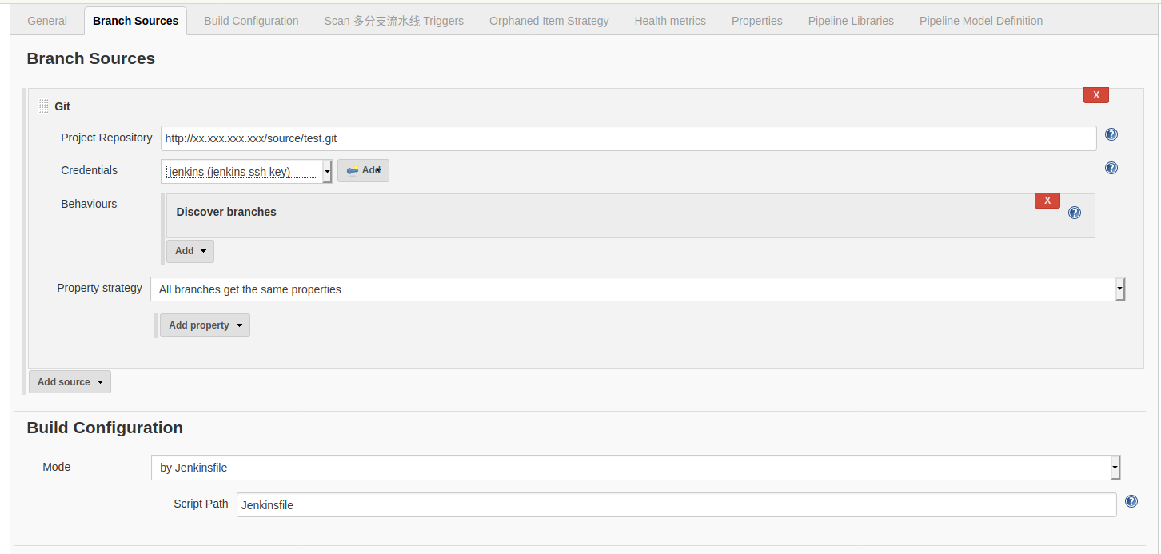Select the Health metrics tab

coord(670,20)
